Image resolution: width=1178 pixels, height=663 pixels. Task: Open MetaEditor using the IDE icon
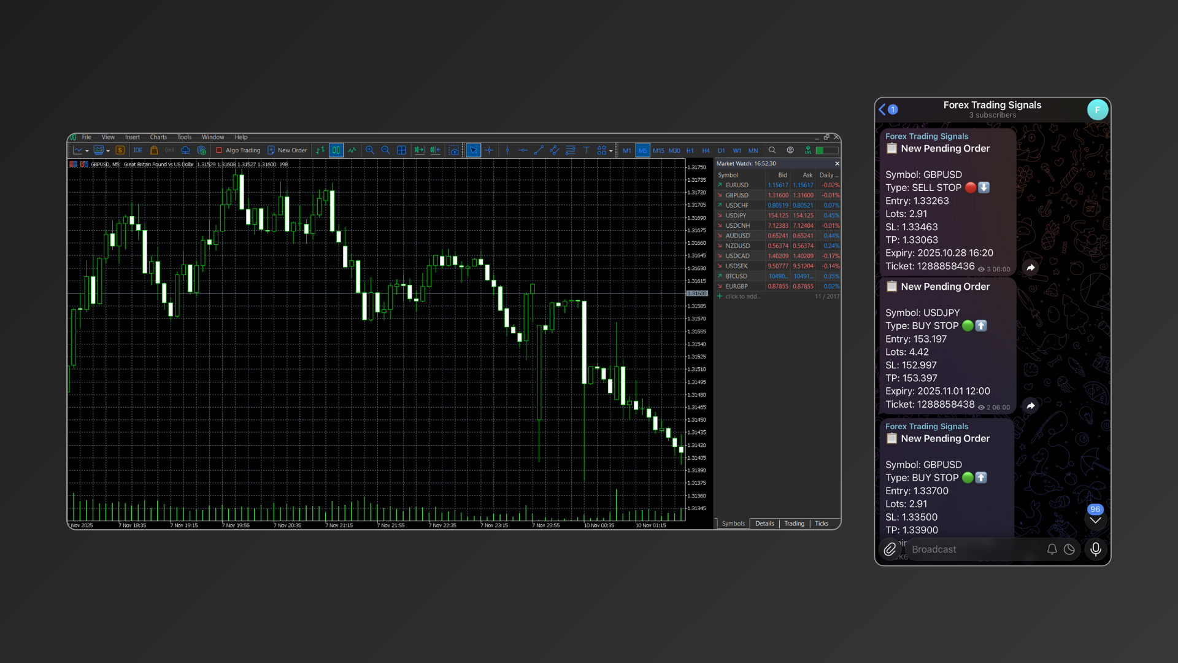tap(138, 150)
